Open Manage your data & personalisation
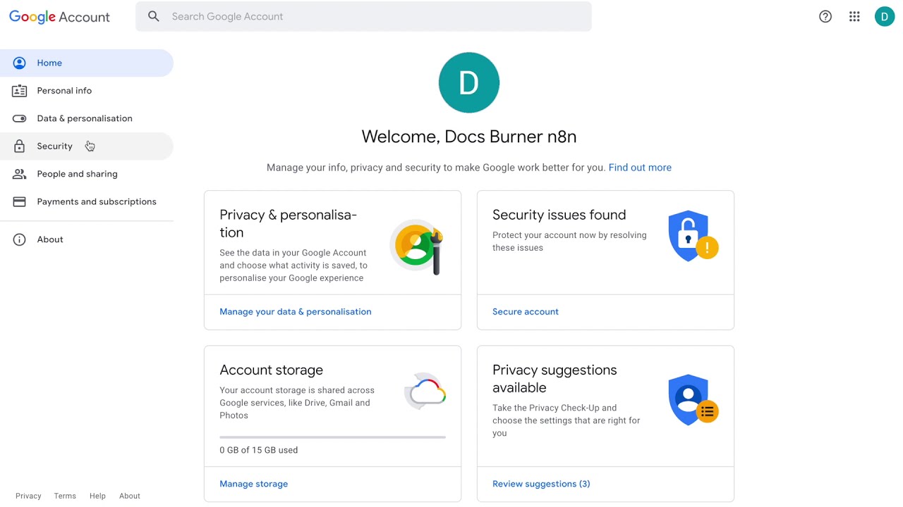The width and height of the screenshot is (903, 507). tap(295, 311)
